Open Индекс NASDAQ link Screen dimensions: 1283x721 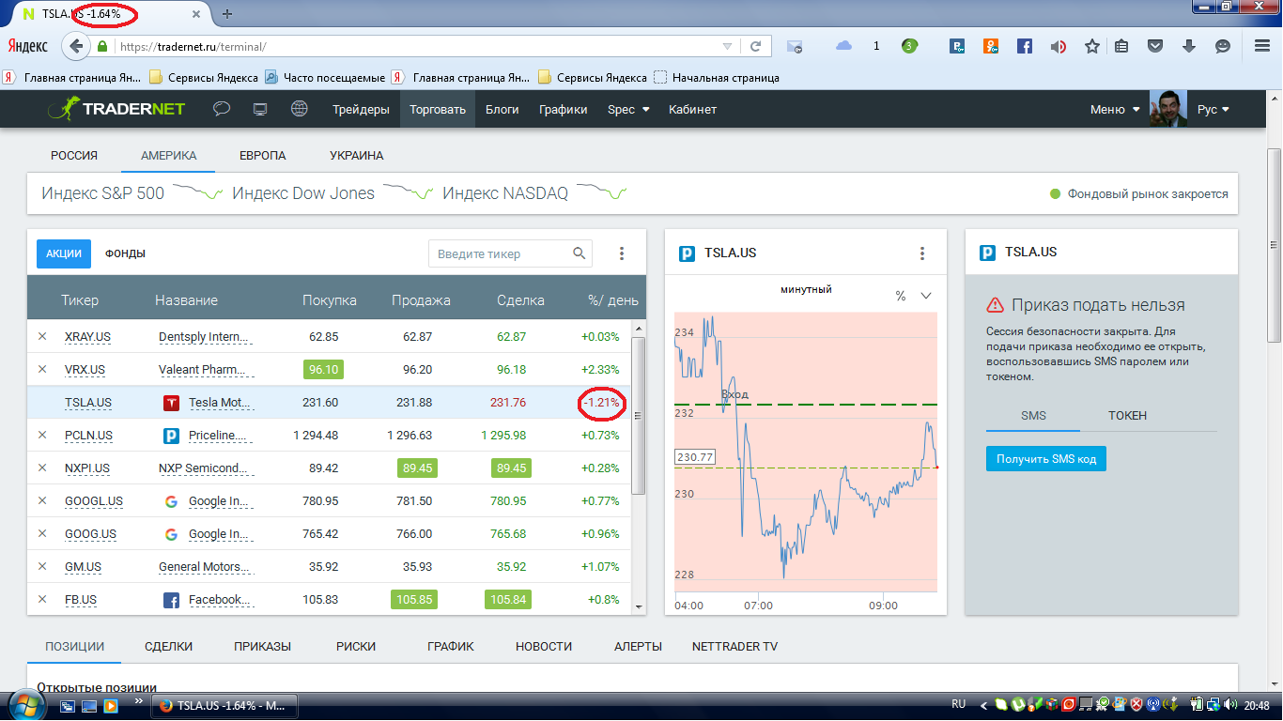click(505, 193)
